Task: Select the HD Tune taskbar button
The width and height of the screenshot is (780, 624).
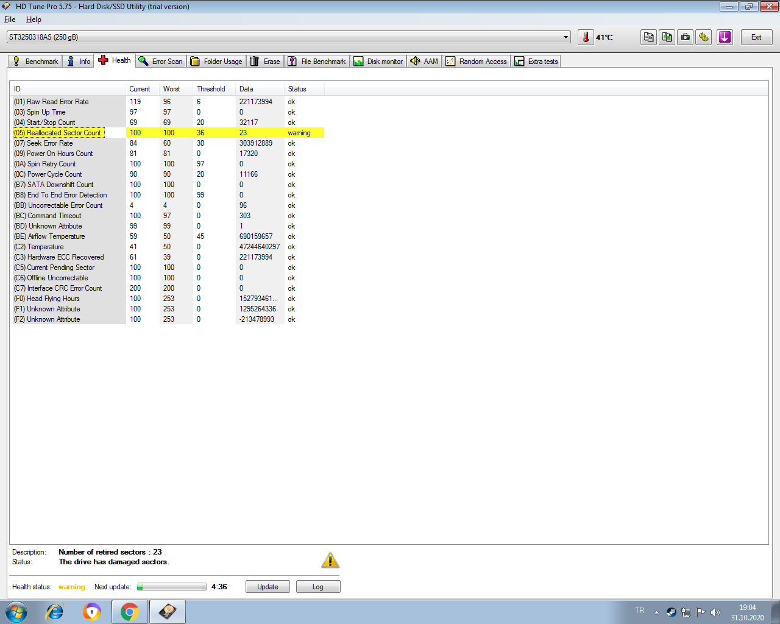Action: (x=168, y=612)
